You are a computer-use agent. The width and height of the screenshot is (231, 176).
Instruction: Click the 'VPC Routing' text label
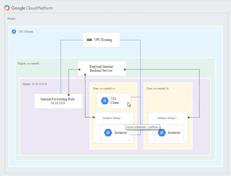(103, 40)
